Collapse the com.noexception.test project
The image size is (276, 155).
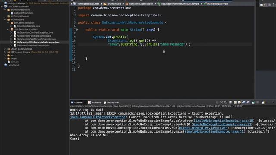[x=2, y=6]
